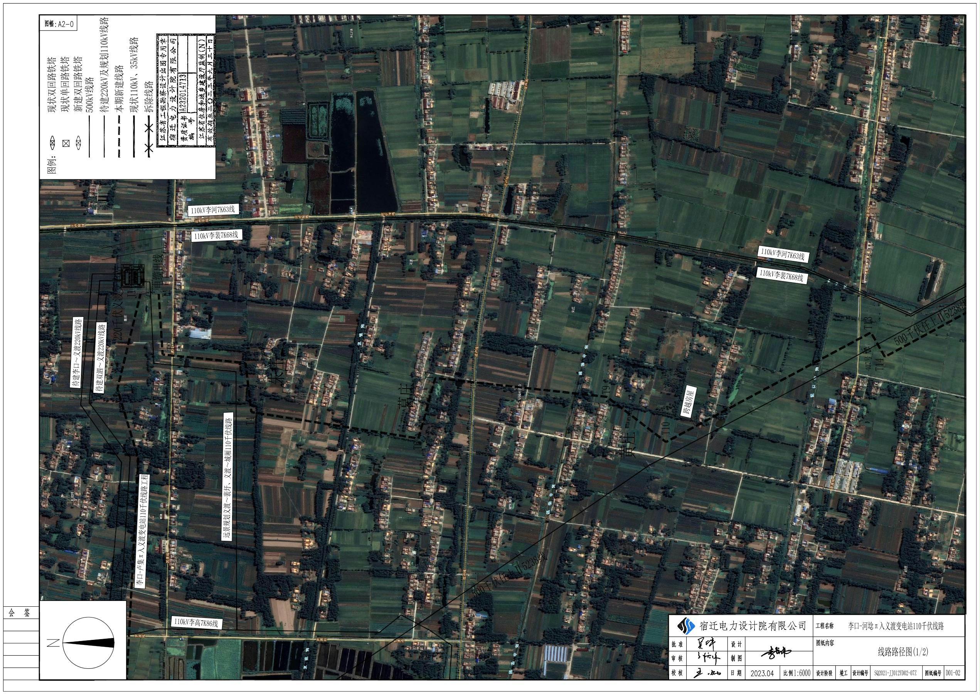The height and width of the screenshot is (695, 980).
Task: Click drawing number D01-02
Action: pos(953,673)
